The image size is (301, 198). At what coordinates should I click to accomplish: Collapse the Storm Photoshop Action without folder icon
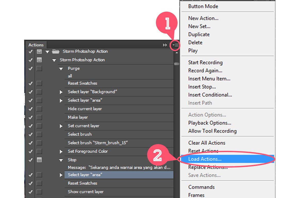pos(54,60)
